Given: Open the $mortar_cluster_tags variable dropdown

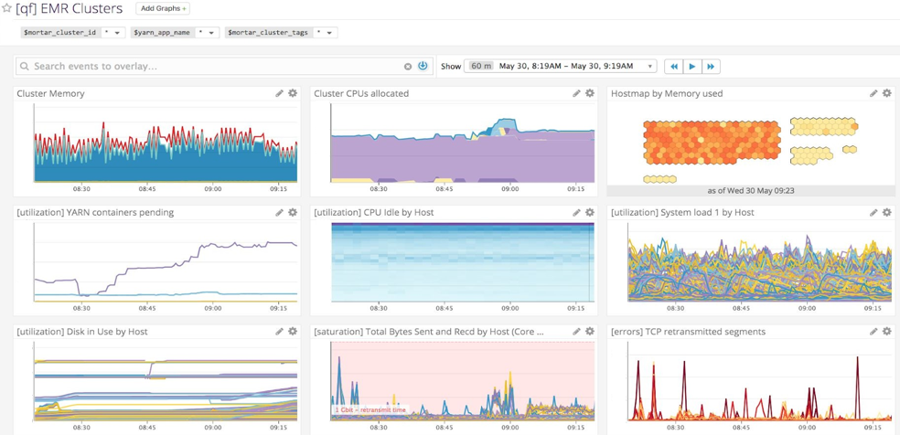Looking at the screenshot, I should (x=325, y=33).
